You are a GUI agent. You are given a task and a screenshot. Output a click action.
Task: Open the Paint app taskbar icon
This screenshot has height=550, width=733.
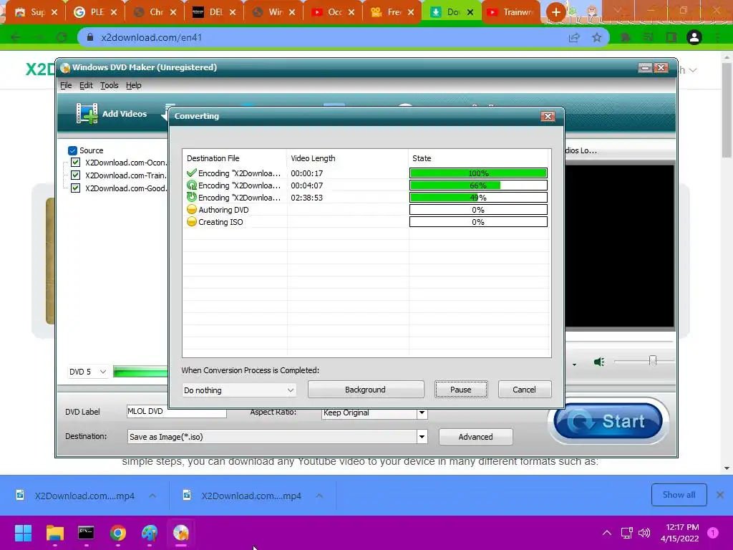(150, 533)
